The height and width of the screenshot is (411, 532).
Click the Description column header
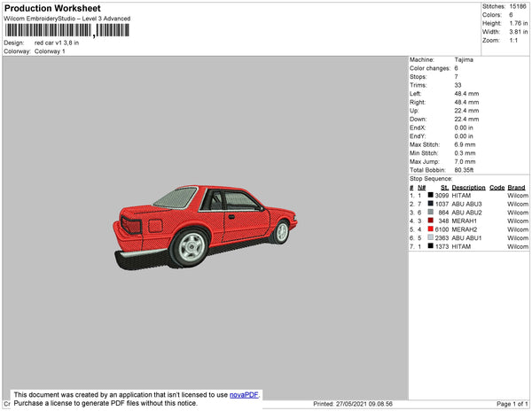click(x=468, y=188)
